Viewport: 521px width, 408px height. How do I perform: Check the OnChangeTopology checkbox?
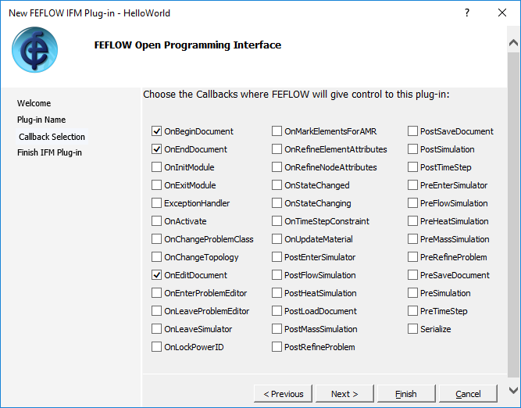[x=156, y=257]
